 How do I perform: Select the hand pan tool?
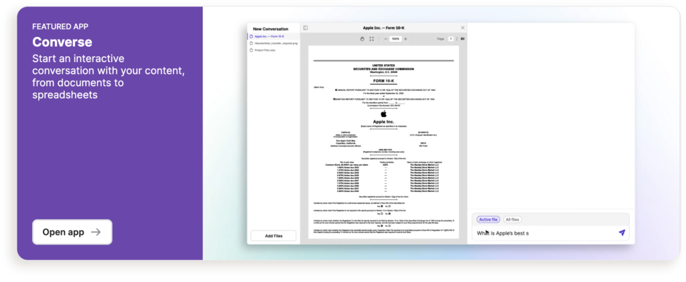tap(362, 39)
